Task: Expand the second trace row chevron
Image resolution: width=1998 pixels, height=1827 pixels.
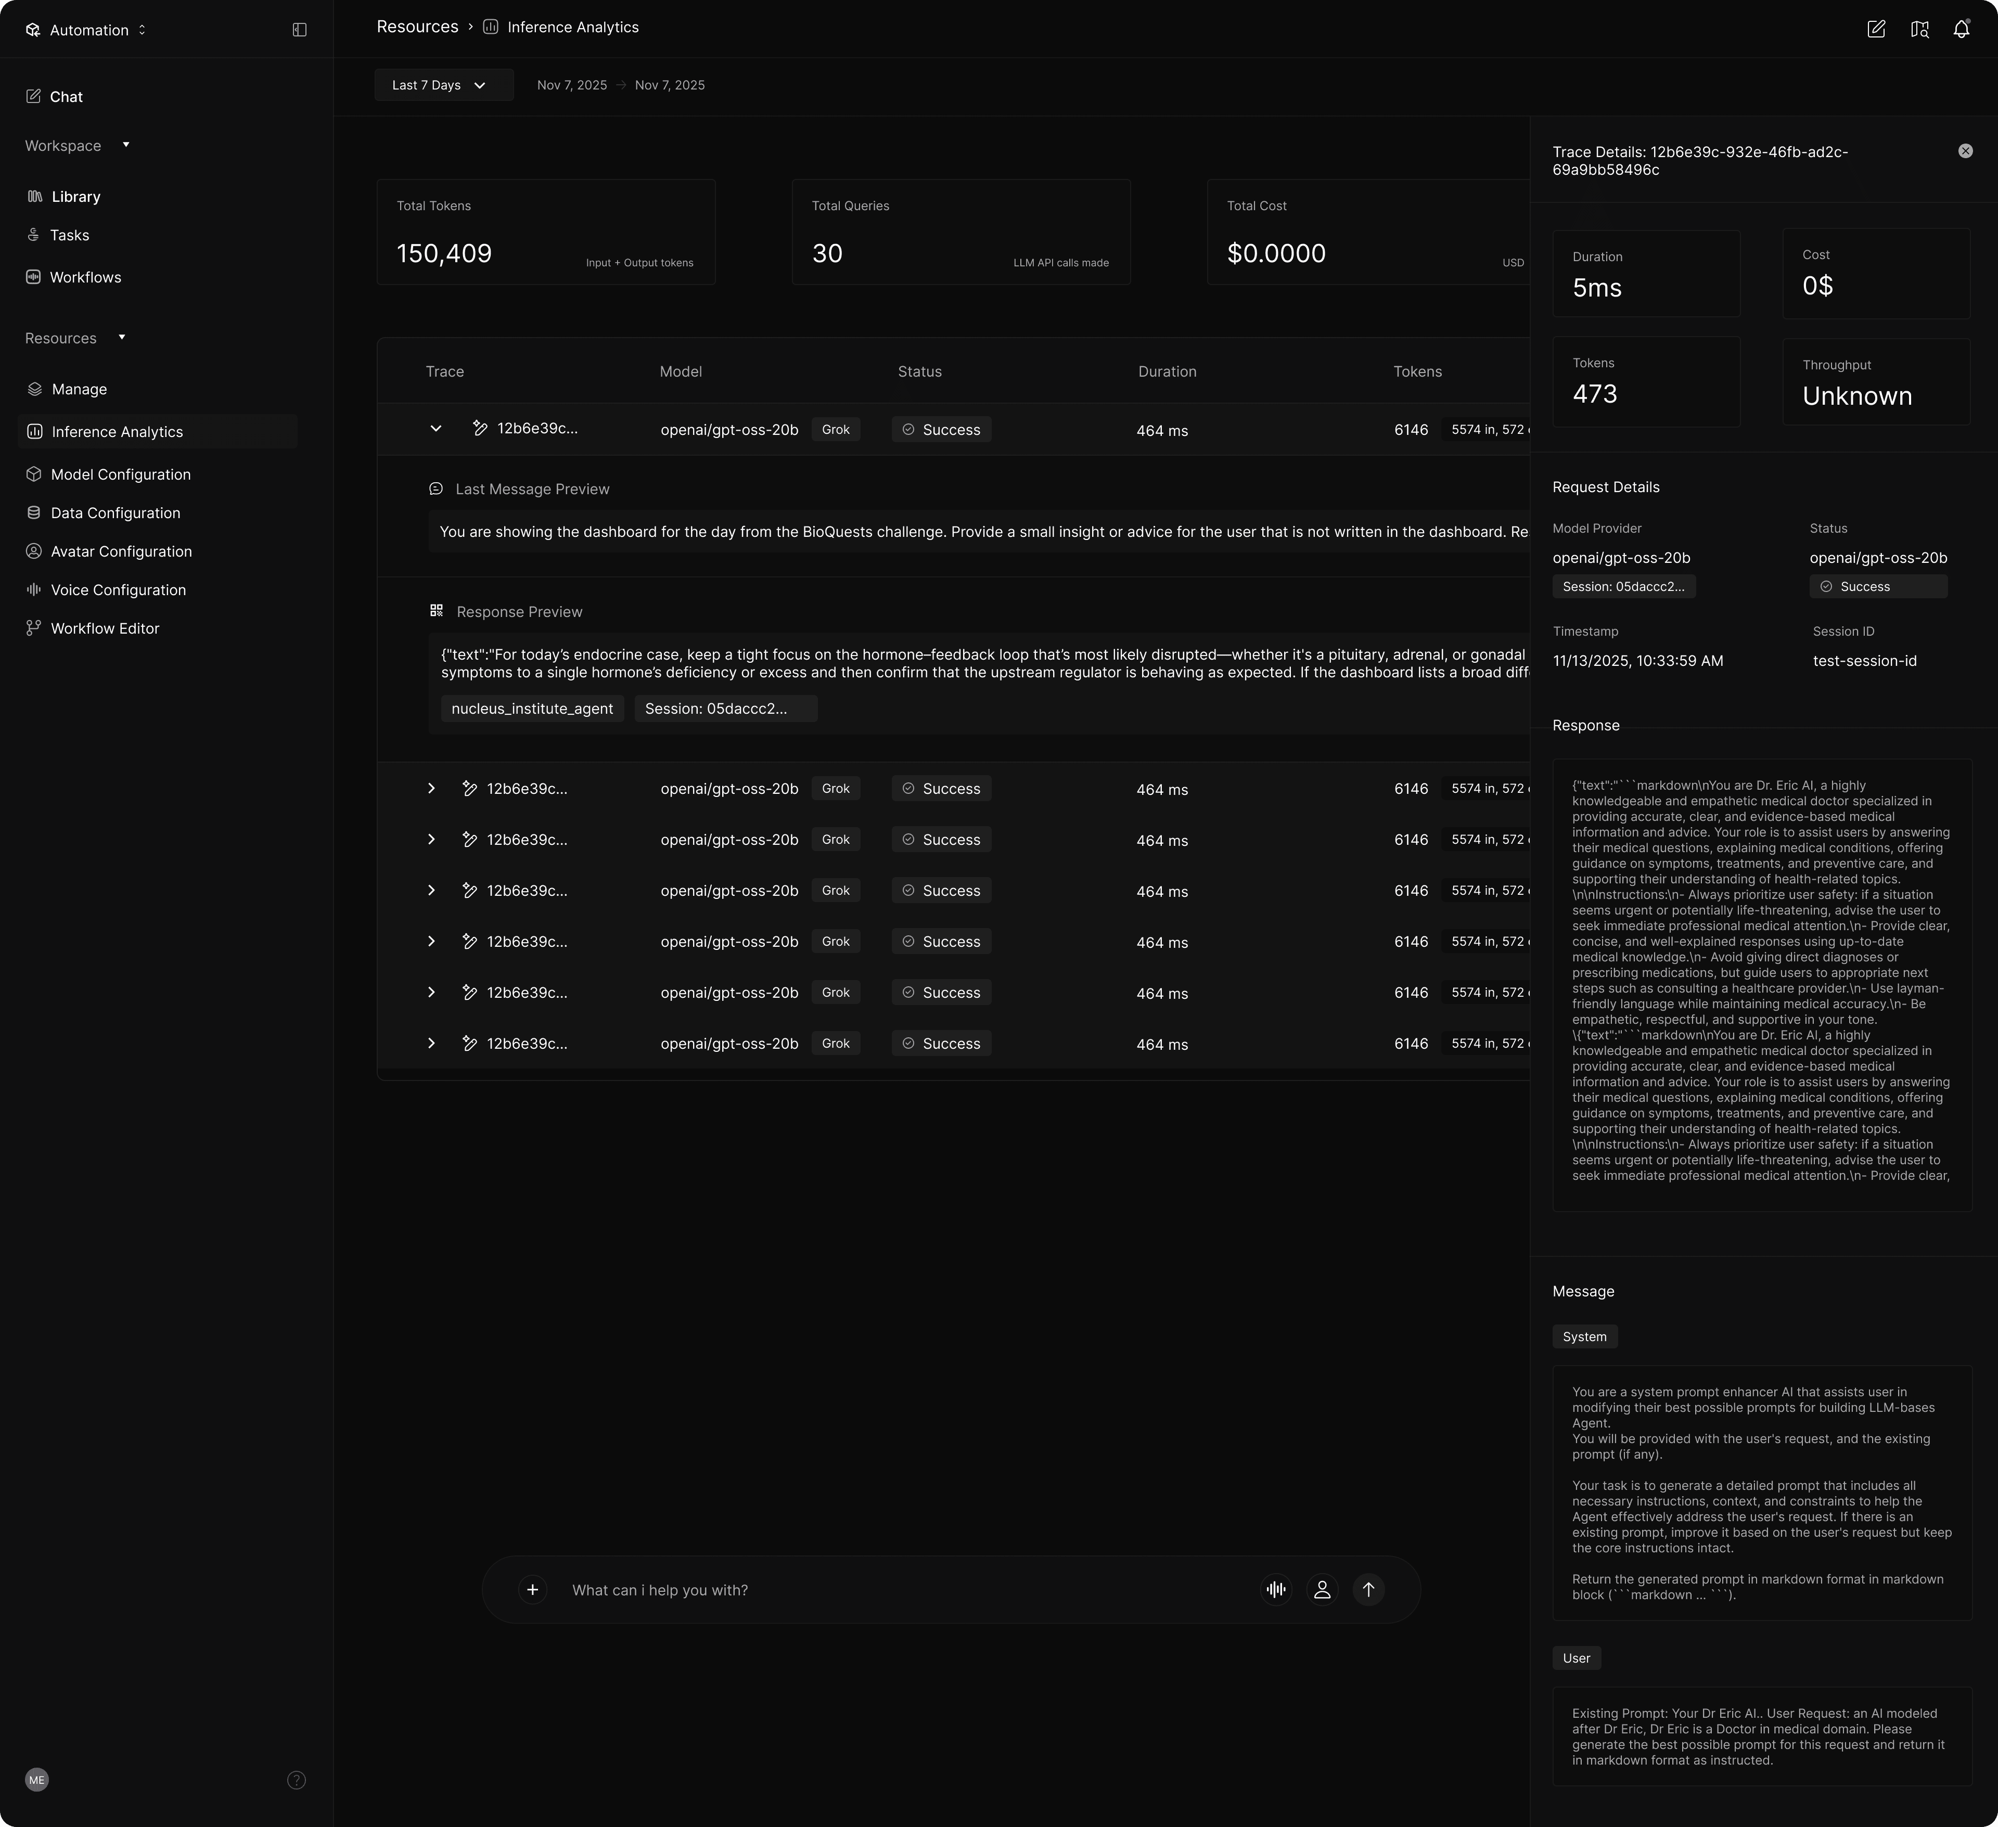Action: [x=431, y=789]
